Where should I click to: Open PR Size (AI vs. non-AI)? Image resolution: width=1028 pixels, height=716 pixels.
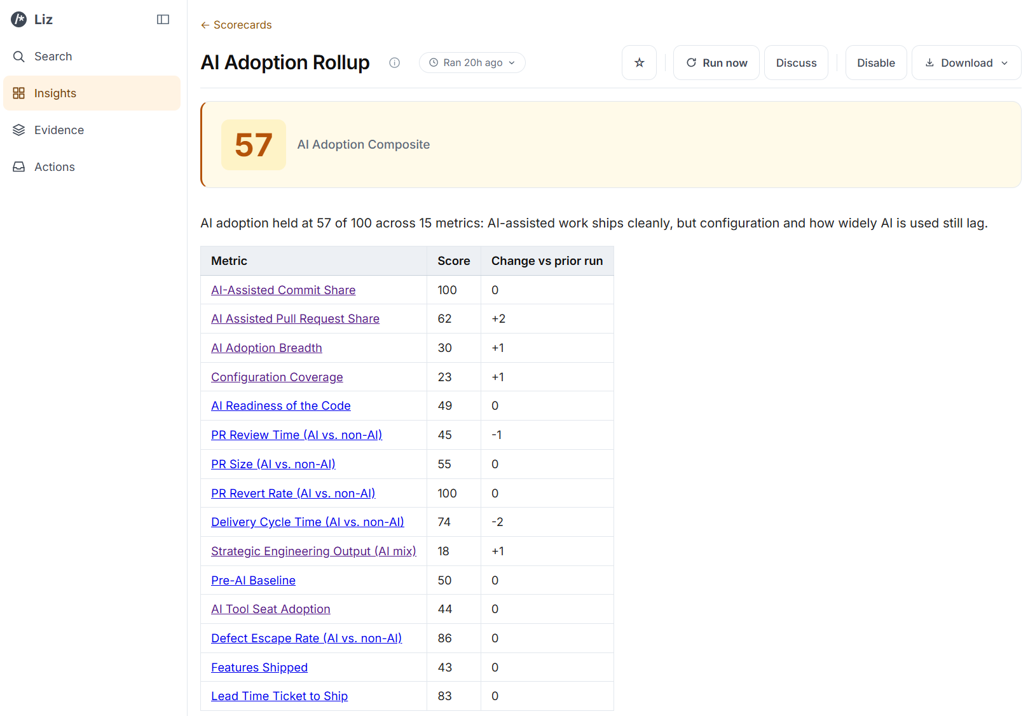(x=273, y=464)
